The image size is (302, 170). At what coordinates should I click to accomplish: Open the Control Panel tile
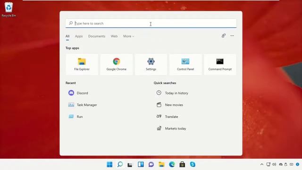coord(185,64)
